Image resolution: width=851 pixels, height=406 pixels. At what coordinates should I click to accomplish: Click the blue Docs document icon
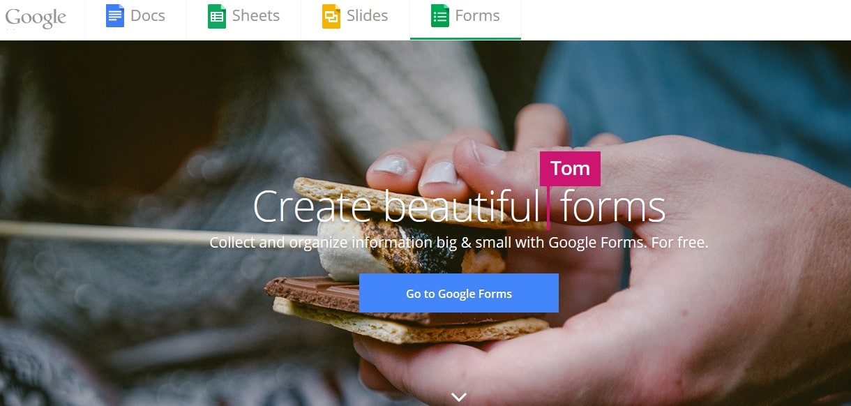(x=114, y=16)
